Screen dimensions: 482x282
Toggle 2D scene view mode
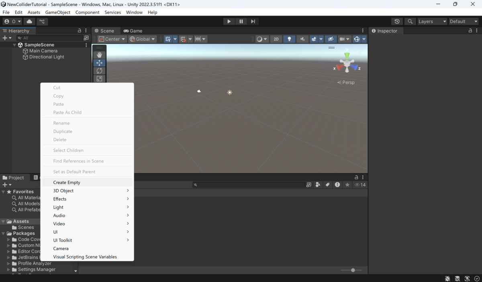coord(276,39)
